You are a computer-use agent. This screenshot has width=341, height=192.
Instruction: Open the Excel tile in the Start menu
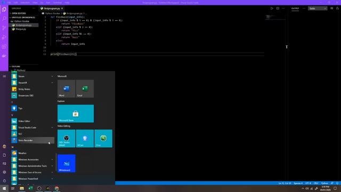(85, 89)
